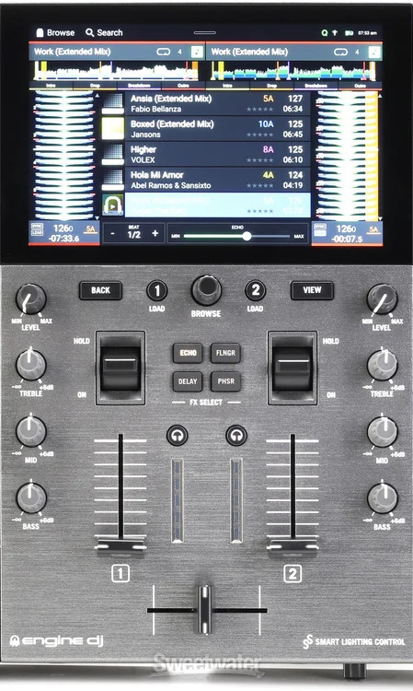
Task: Tap the Wi-Fi status icon
Action: [x=334, y=32]
